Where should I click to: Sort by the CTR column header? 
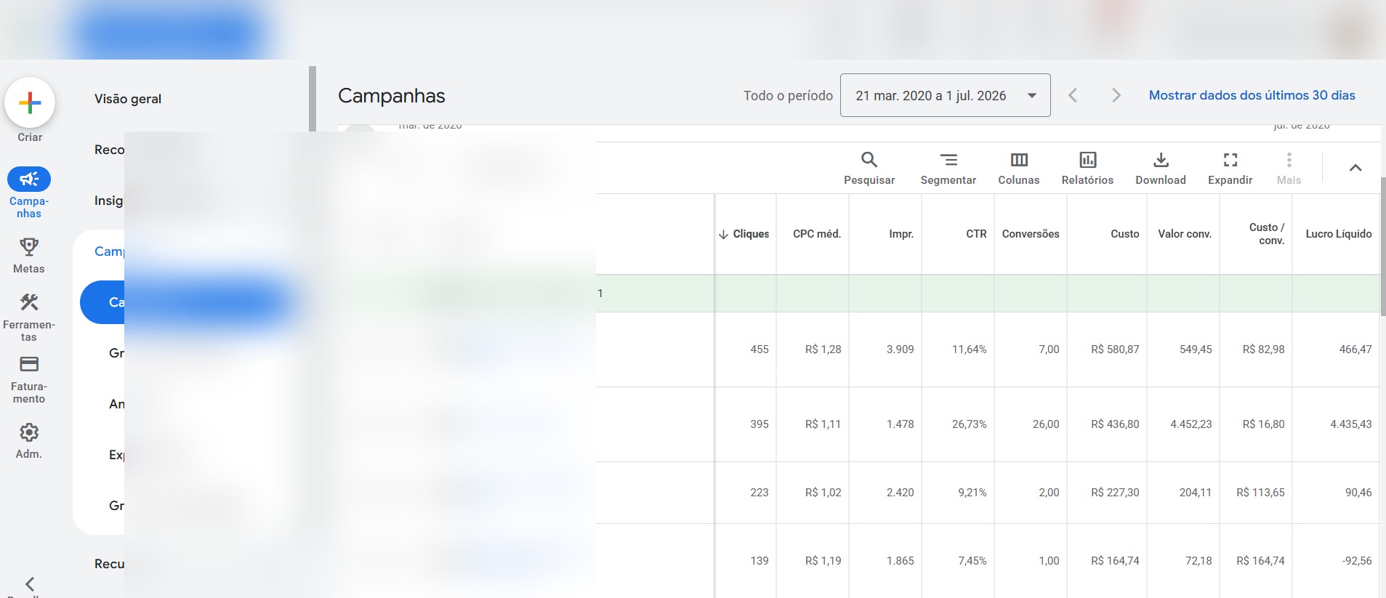tap(976, 234)
